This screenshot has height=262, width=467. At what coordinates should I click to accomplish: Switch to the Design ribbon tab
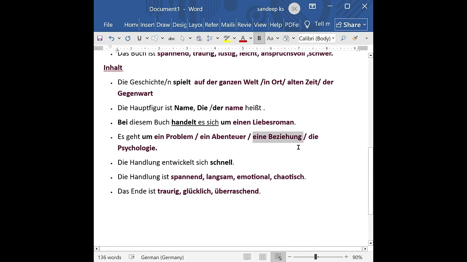click(180, 25)
